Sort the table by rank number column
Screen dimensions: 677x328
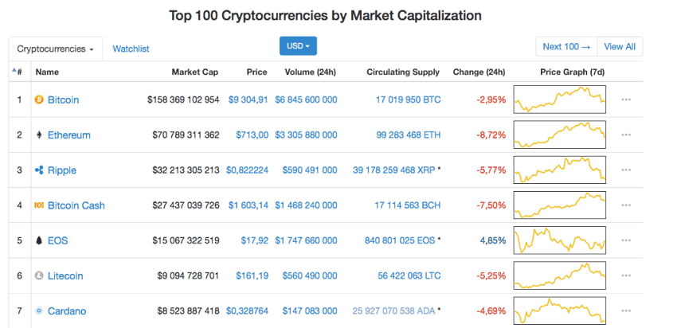point(18,72)
